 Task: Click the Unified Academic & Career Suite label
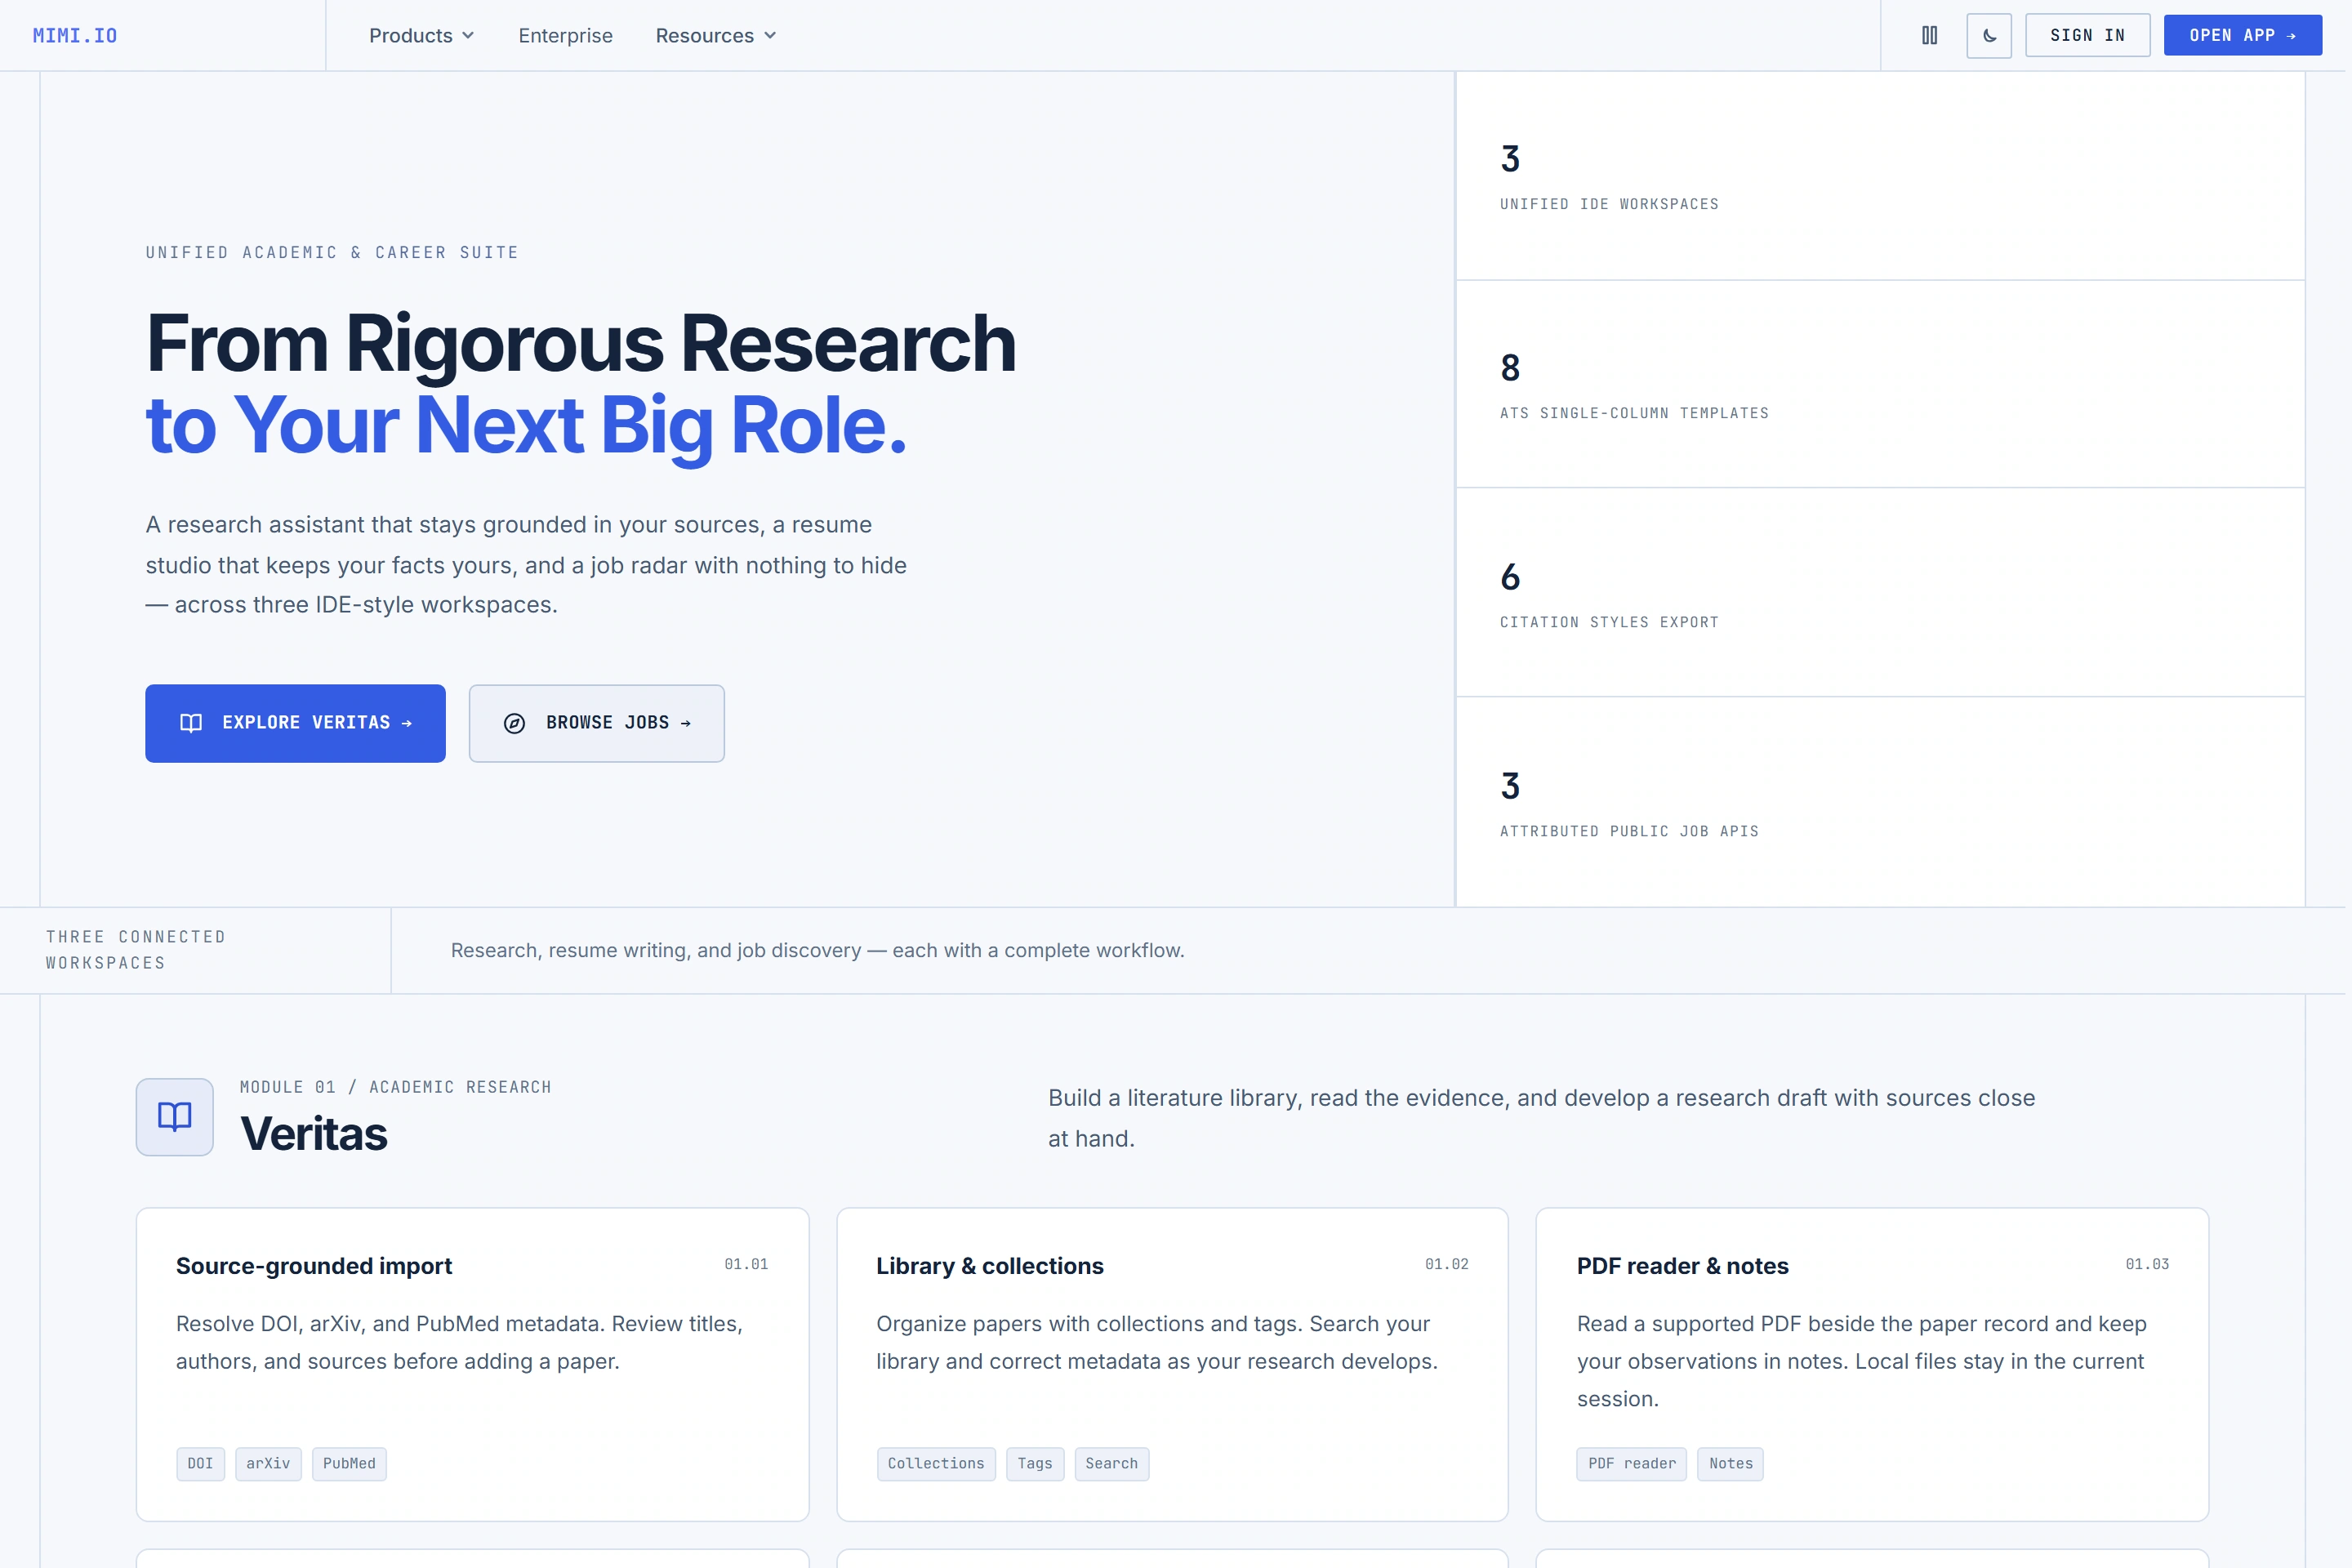[x=332, y=252]
